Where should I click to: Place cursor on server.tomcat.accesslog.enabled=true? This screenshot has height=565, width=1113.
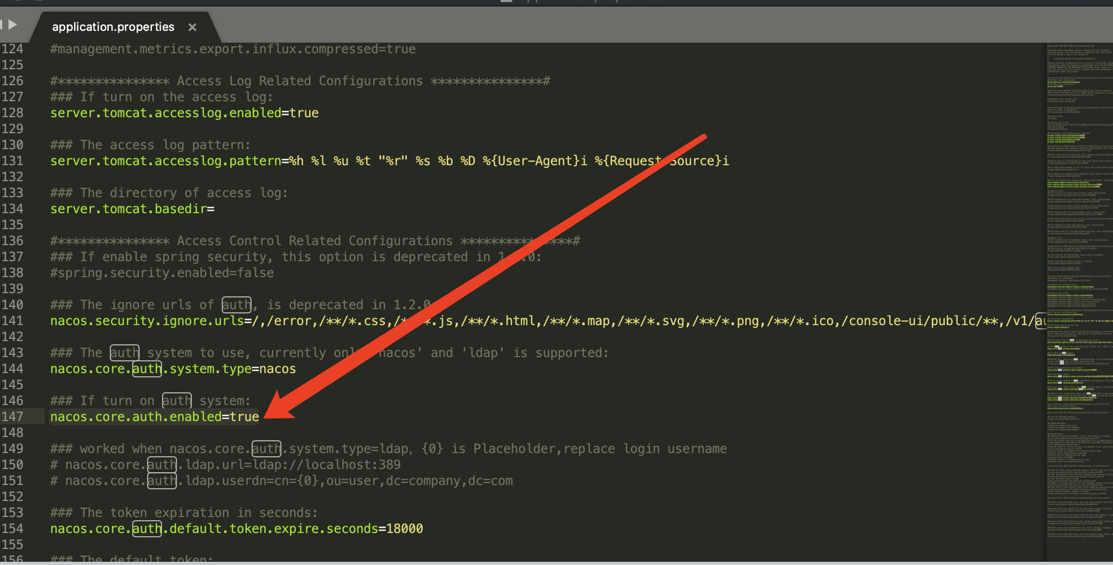(x=184, y=113)
